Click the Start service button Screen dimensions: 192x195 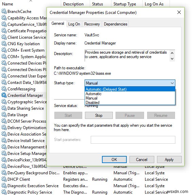[x=68, y=115]
